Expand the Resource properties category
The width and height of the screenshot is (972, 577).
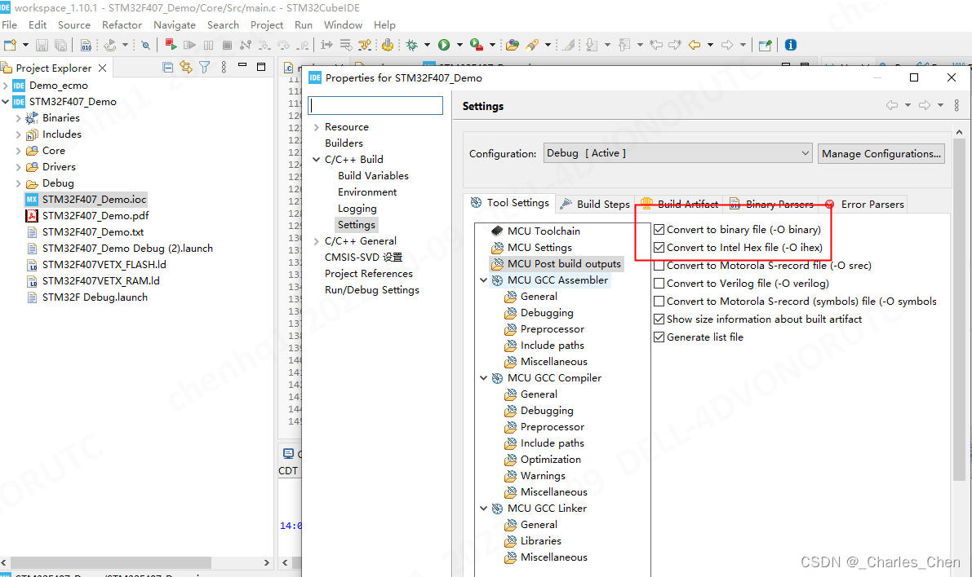tap(316, 127)
